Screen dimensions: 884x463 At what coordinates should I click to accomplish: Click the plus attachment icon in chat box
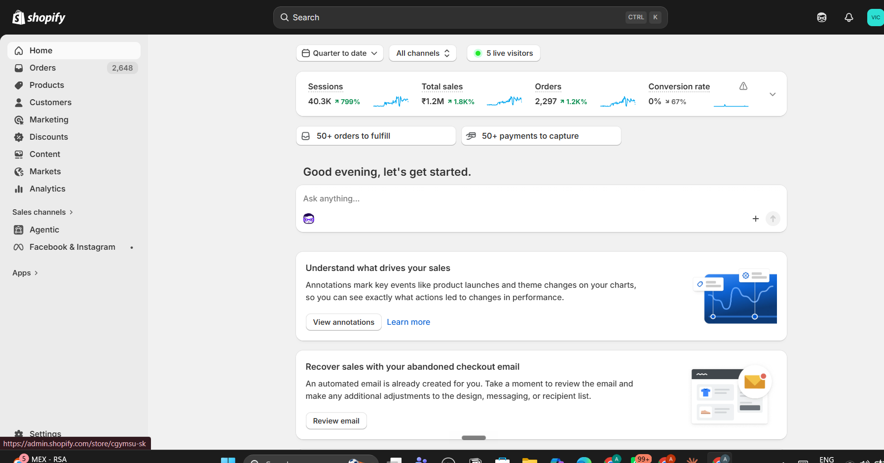point(755,218)
